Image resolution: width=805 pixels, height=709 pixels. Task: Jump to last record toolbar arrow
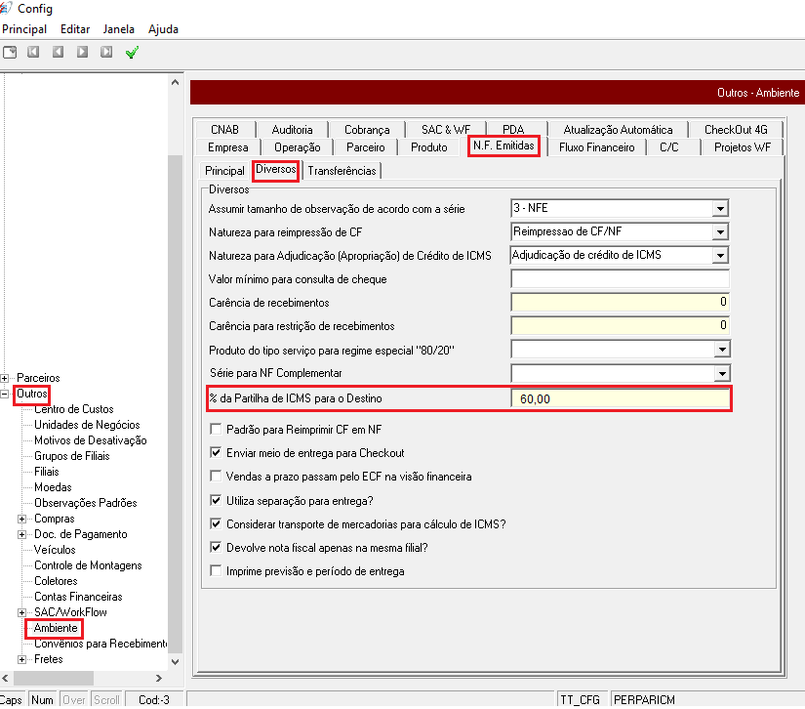(106, 52)
